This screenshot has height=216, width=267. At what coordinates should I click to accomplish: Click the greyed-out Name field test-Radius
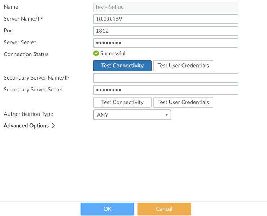coord(166,7)
